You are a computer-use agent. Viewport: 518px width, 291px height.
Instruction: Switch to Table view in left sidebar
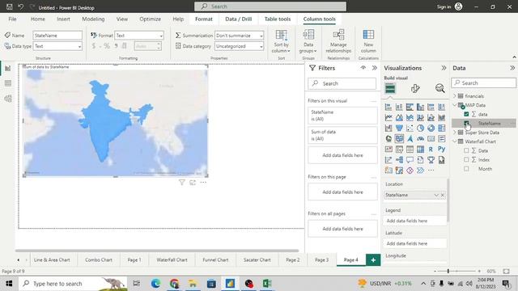tap(8, 83)
